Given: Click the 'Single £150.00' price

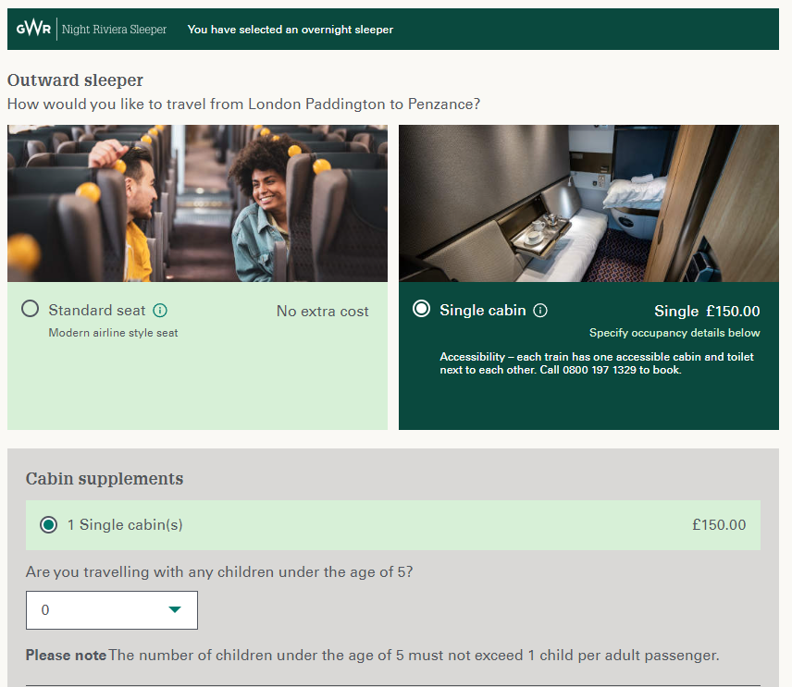Looking at the screenshot, I should (707, 311).
